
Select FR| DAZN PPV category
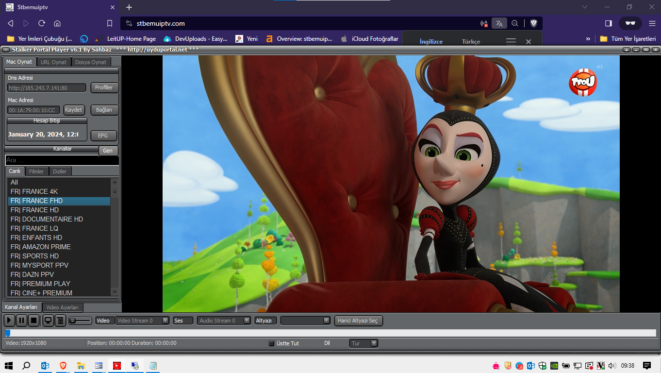[x=59, y=274]
